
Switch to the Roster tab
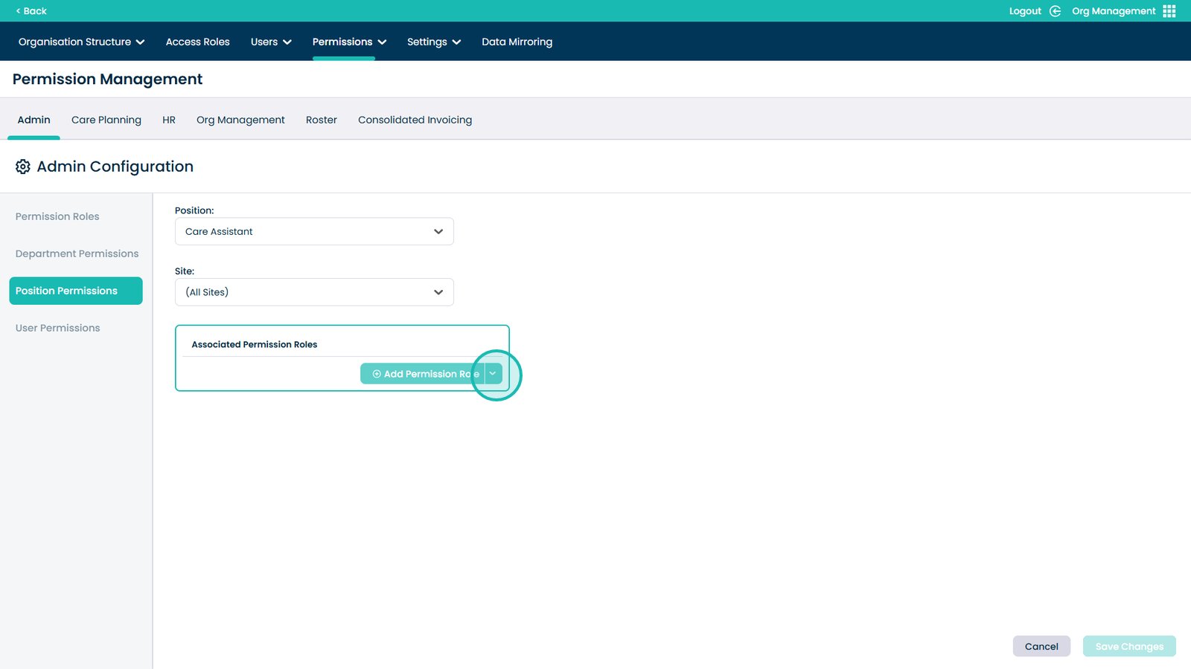(321, 120)
